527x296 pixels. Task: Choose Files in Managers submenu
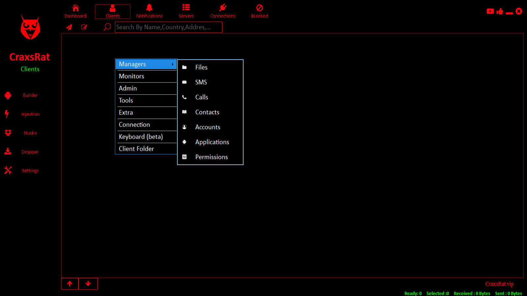pos(210,67)
